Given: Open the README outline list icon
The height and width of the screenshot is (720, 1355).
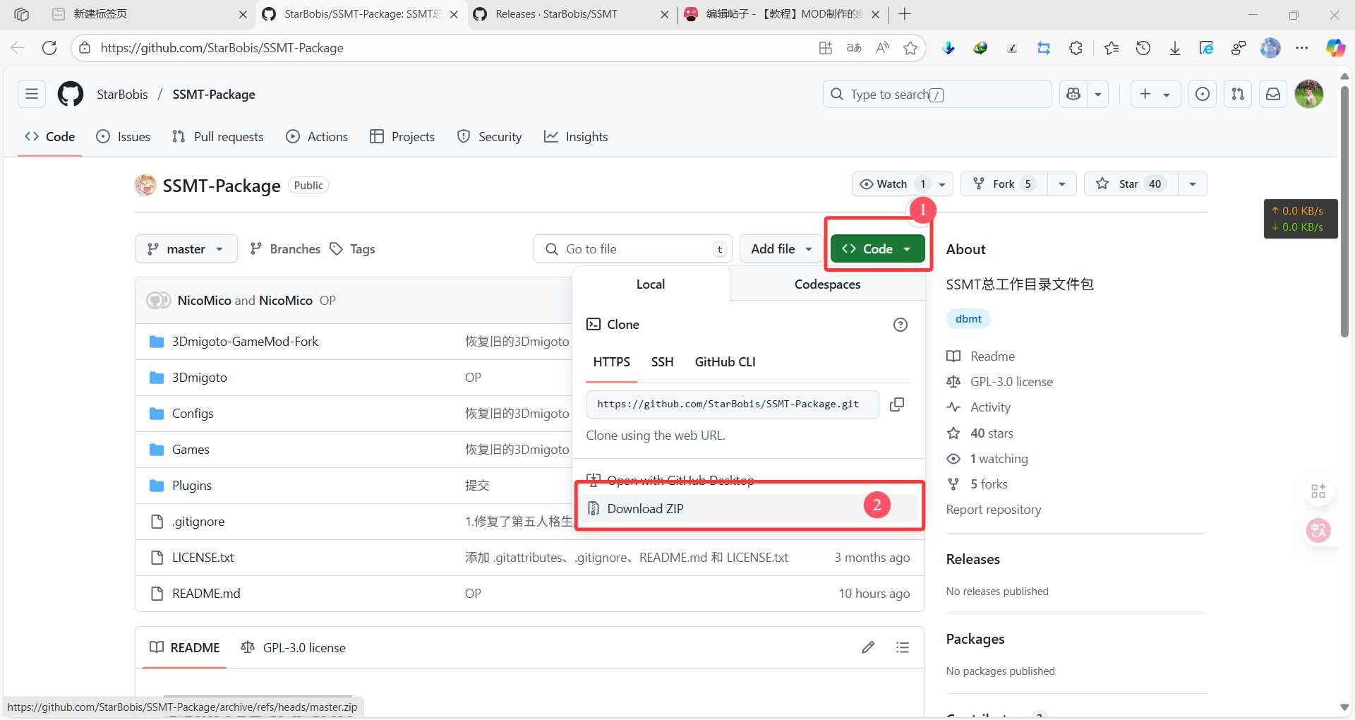Looking at the screenshot, I should [902, 647].
